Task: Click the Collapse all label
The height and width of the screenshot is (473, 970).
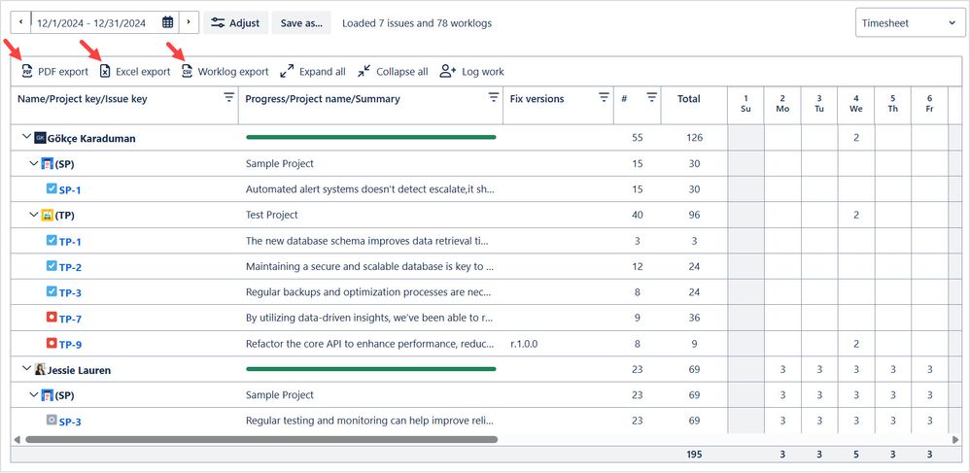Action: tap(402, 72)
